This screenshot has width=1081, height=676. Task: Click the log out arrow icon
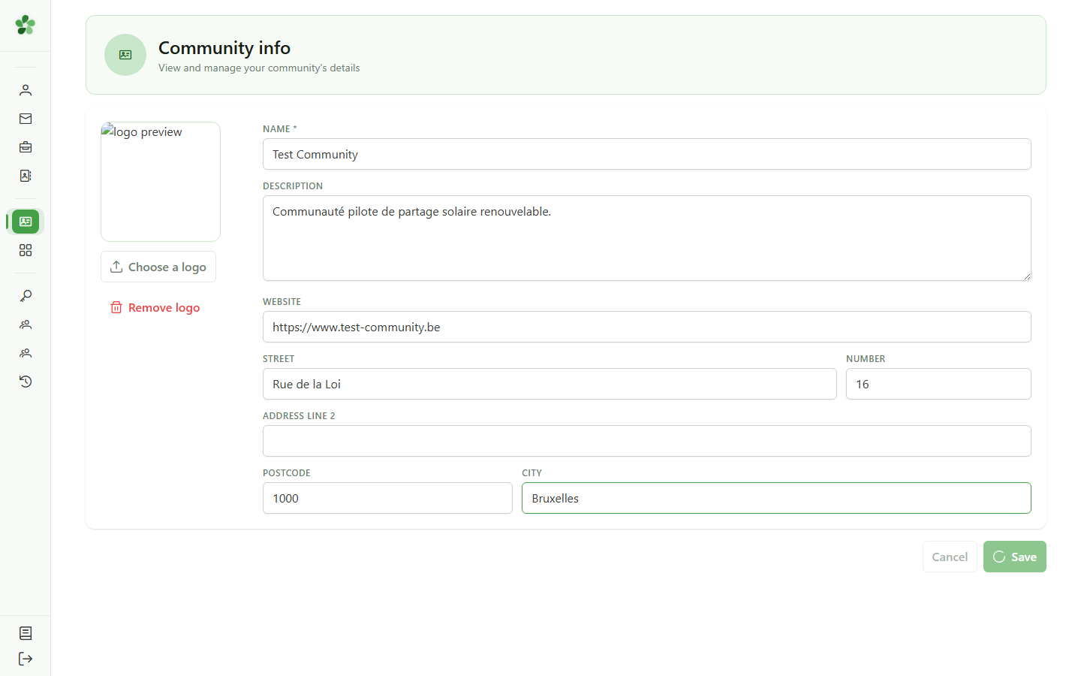pos(26,659)
